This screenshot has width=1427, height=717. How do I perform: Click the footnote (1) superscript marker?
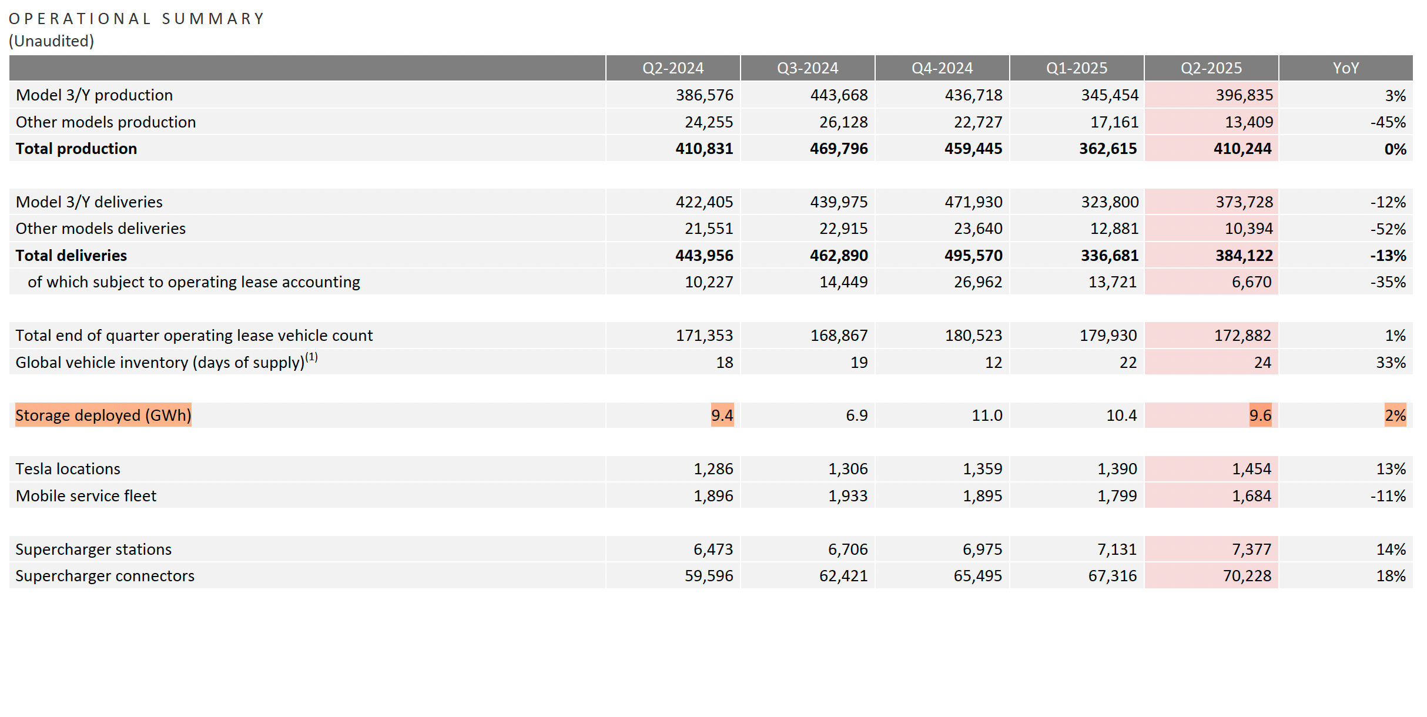click(311, 357)
